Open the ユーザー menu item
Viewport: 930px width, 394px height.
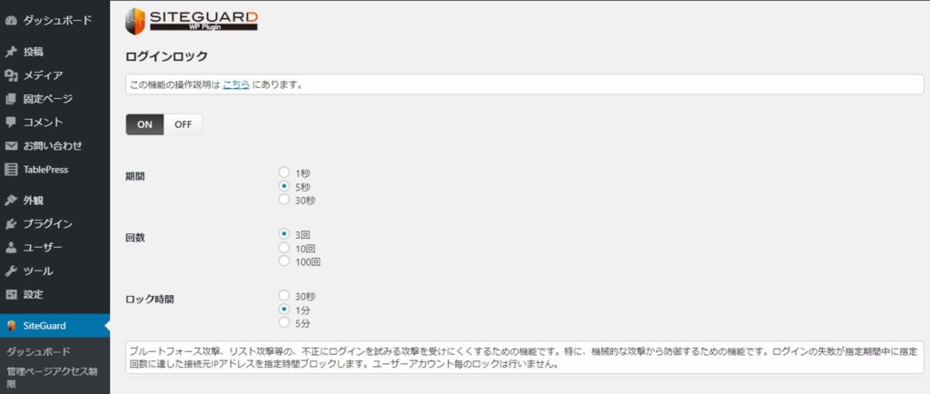pos(54,248)
